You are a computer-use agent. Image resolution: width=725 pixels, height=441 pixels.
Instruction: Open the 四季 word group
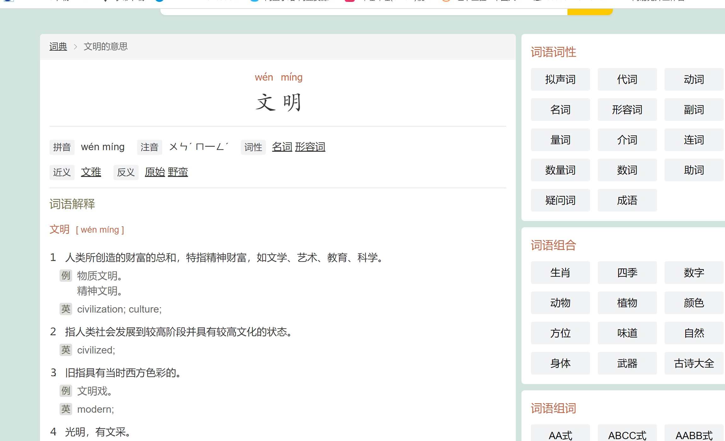pos(627,273)
